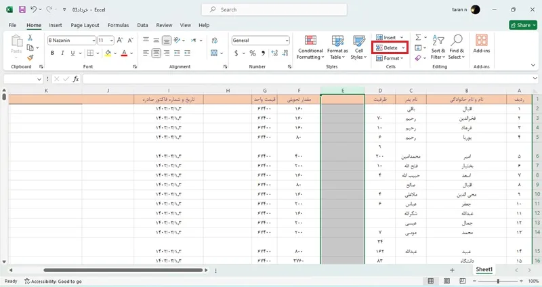Click the Cut scissors icon
The width and height of the screenshot is (542, 287).
pyautogui.click(x=30, y=38)
